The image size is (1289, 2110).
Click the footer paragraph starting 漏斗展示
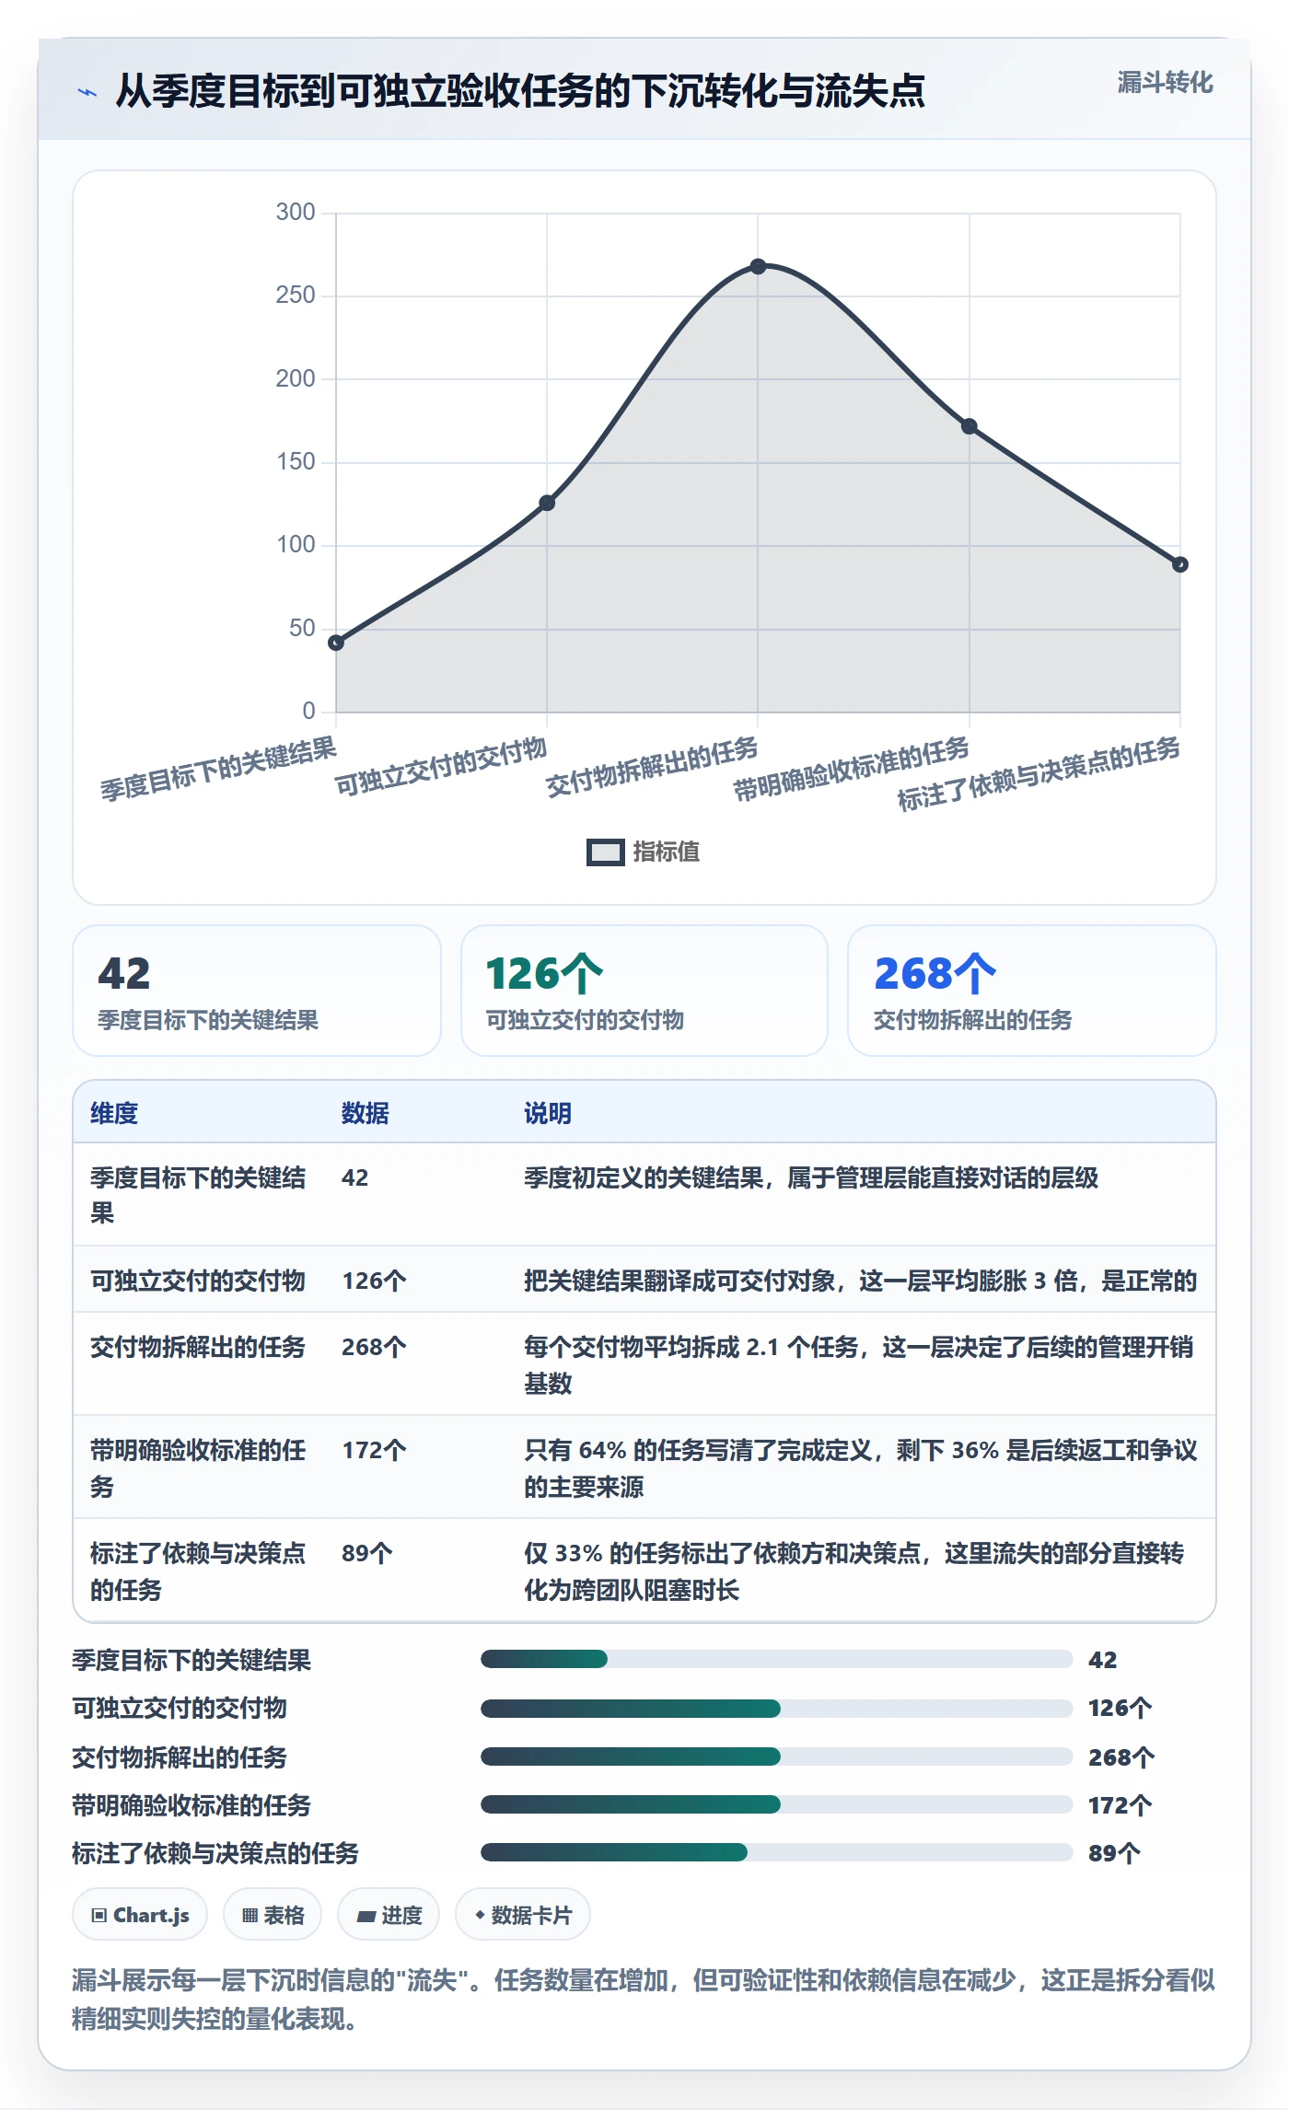click(644, 1999)
